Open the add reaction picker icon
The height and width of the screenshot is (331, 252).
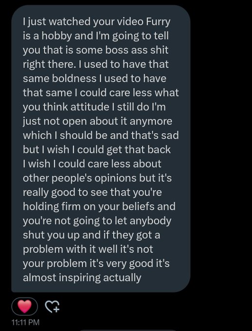click(53, 307)
